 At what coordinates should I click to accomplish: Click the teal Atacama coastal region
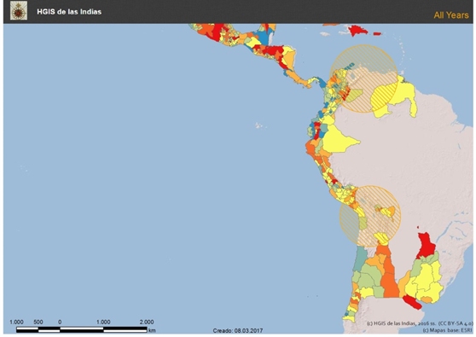click(360, 258)
